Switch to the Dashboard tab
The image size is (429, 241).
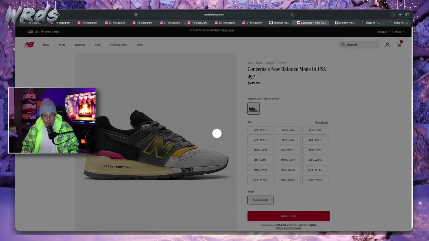point(33,23)
